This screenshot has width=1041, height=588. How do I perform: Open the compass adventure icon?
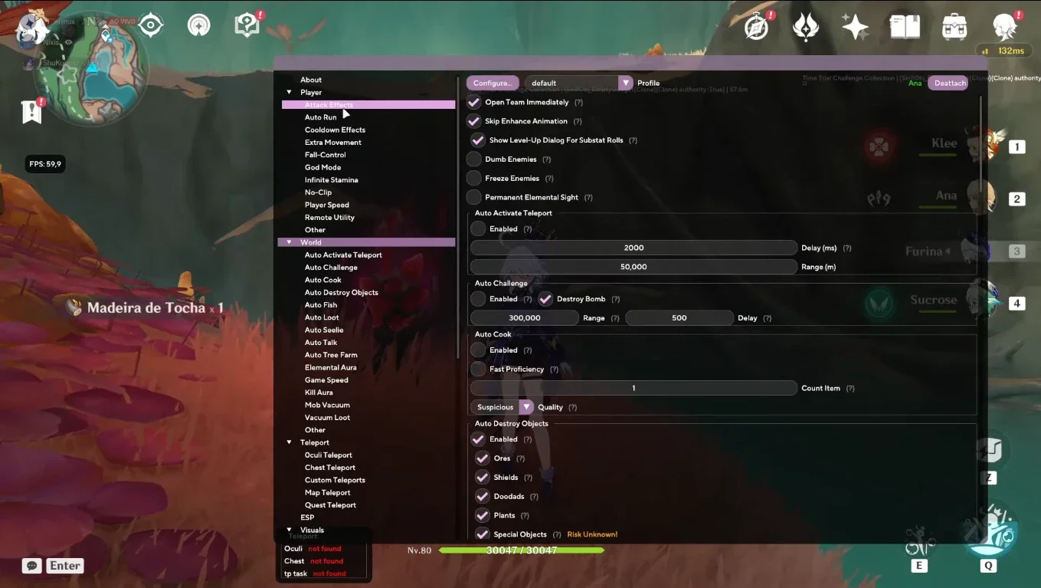pos(757,27)
